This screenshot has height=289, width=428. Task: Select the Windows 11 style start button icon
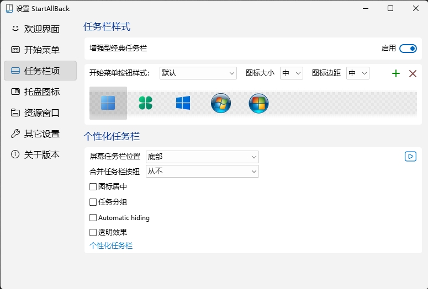(108, 103)
